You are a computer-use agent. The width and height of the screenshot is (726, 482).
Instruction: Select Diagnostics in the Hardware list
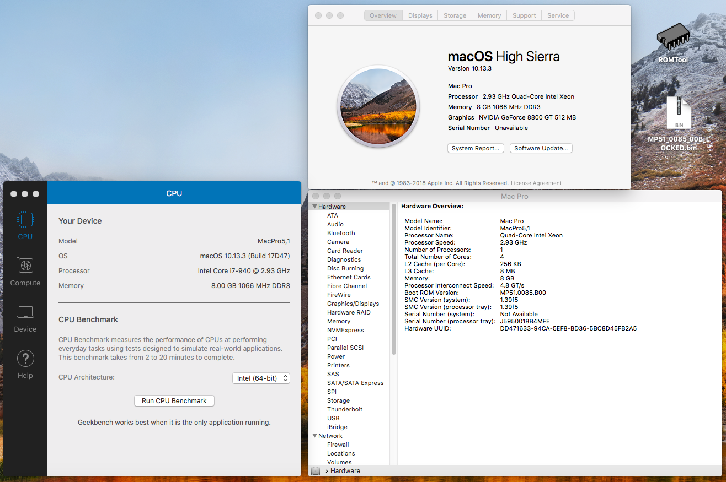pos(344,259)
